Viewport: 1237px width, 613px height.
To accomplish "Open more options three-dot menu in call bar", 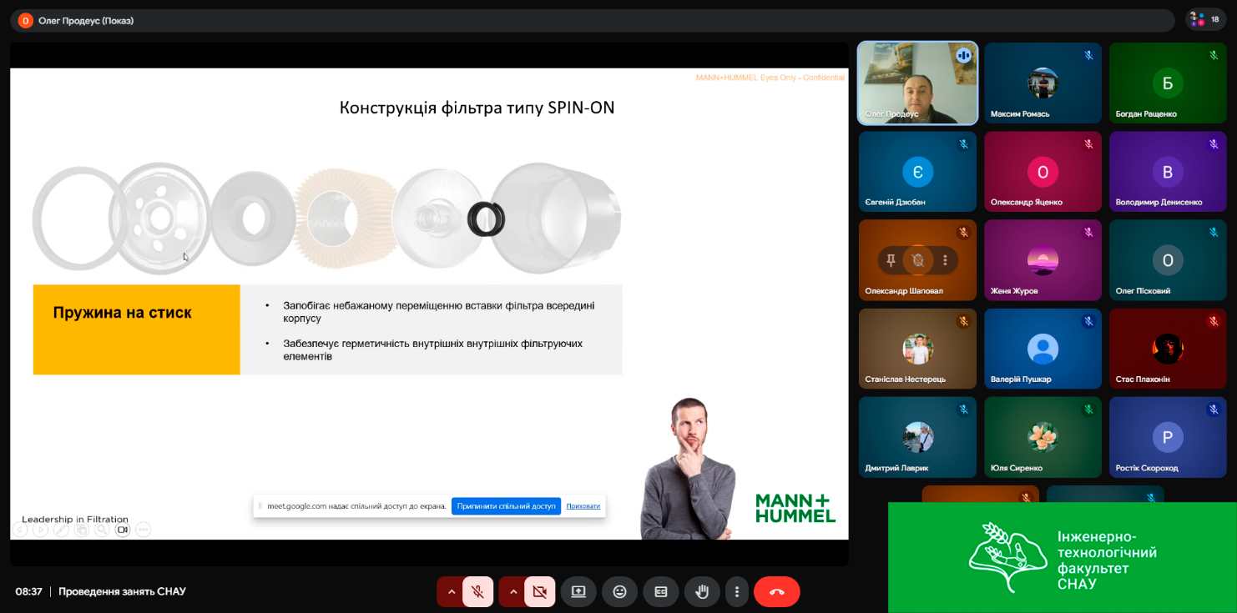I will (736, 591).
